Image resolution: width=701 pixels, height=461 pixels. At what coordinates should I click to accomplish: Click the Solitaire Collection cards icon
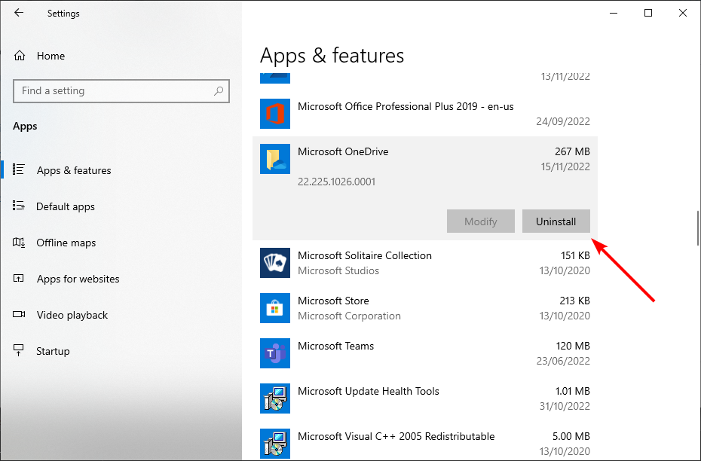275,263
